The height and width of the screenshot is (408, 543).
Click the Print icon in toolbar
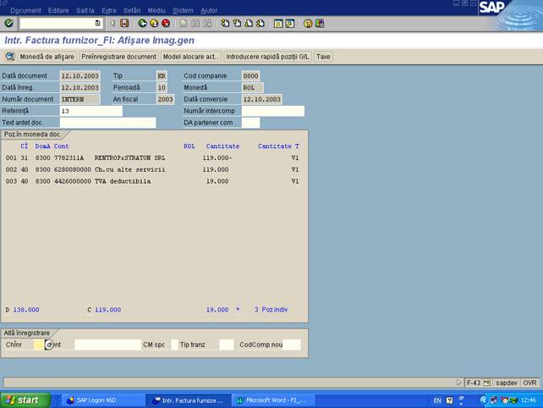[183, 24]
